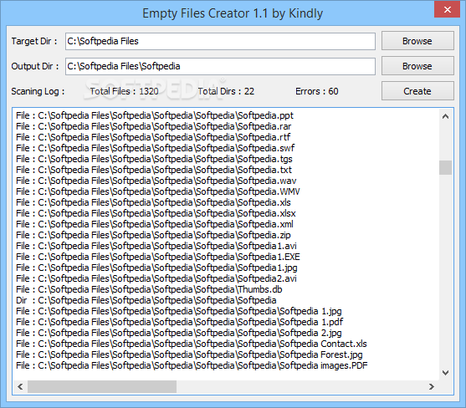Select the Dir entry log line
This screenshot has width=466, height=408.
[146, 300]
